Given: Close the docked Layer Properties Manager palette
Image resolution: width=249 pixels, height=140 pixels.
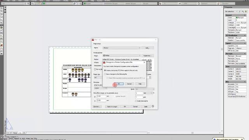Looking at the screenshot, I should coord(5,7).
